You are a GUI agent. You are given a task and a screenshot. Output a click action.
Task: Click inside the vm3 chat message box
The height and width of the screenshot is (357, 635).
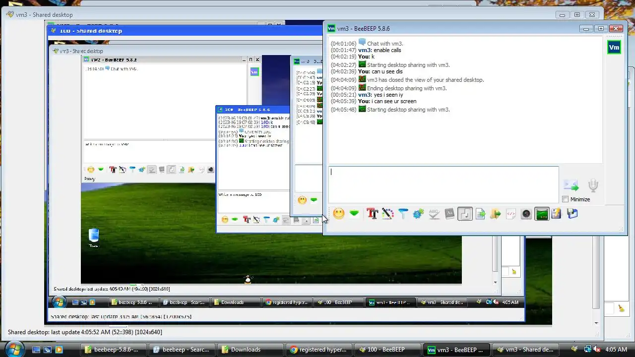pyautogui.click(x=444, y=184)
